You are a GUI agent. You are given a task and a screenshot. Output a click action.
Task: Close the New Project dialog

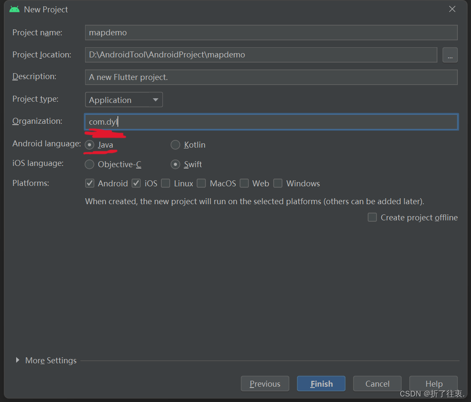coord(452,9)
